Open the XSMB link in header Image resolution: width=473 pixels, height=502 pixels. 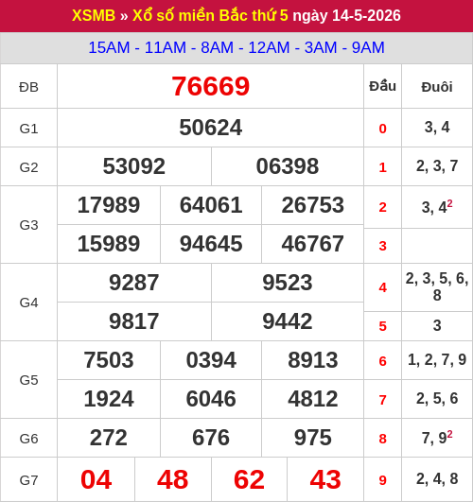tap(94, 15)
